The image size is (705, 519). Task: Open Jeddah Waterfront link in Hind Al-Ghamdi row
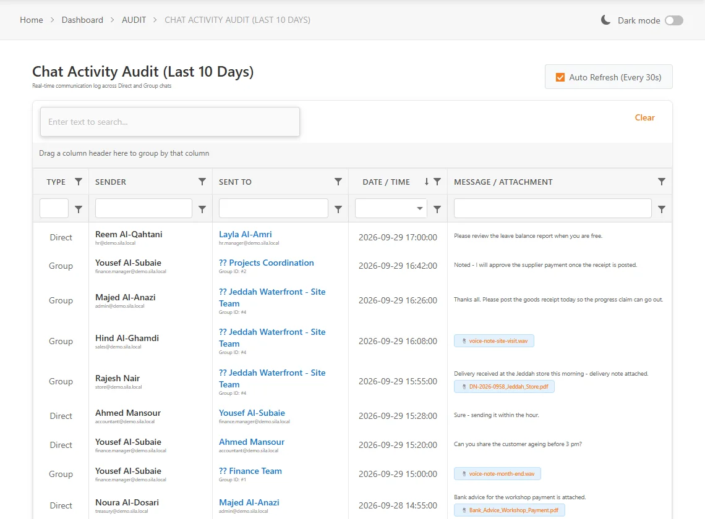[x=272, y=337]
